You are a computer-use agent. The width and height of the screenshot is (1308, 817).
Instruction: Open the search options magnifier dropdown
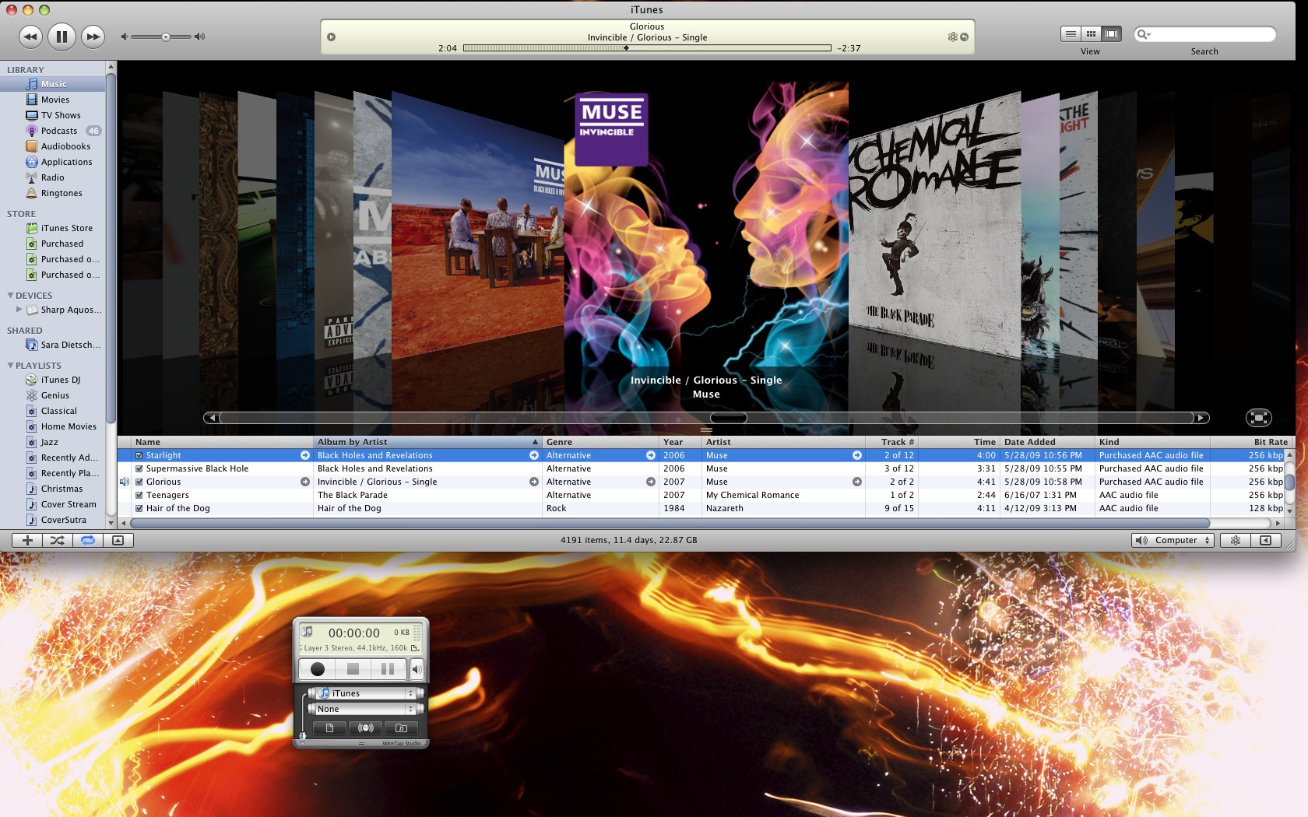click(x=1143, y=34)
